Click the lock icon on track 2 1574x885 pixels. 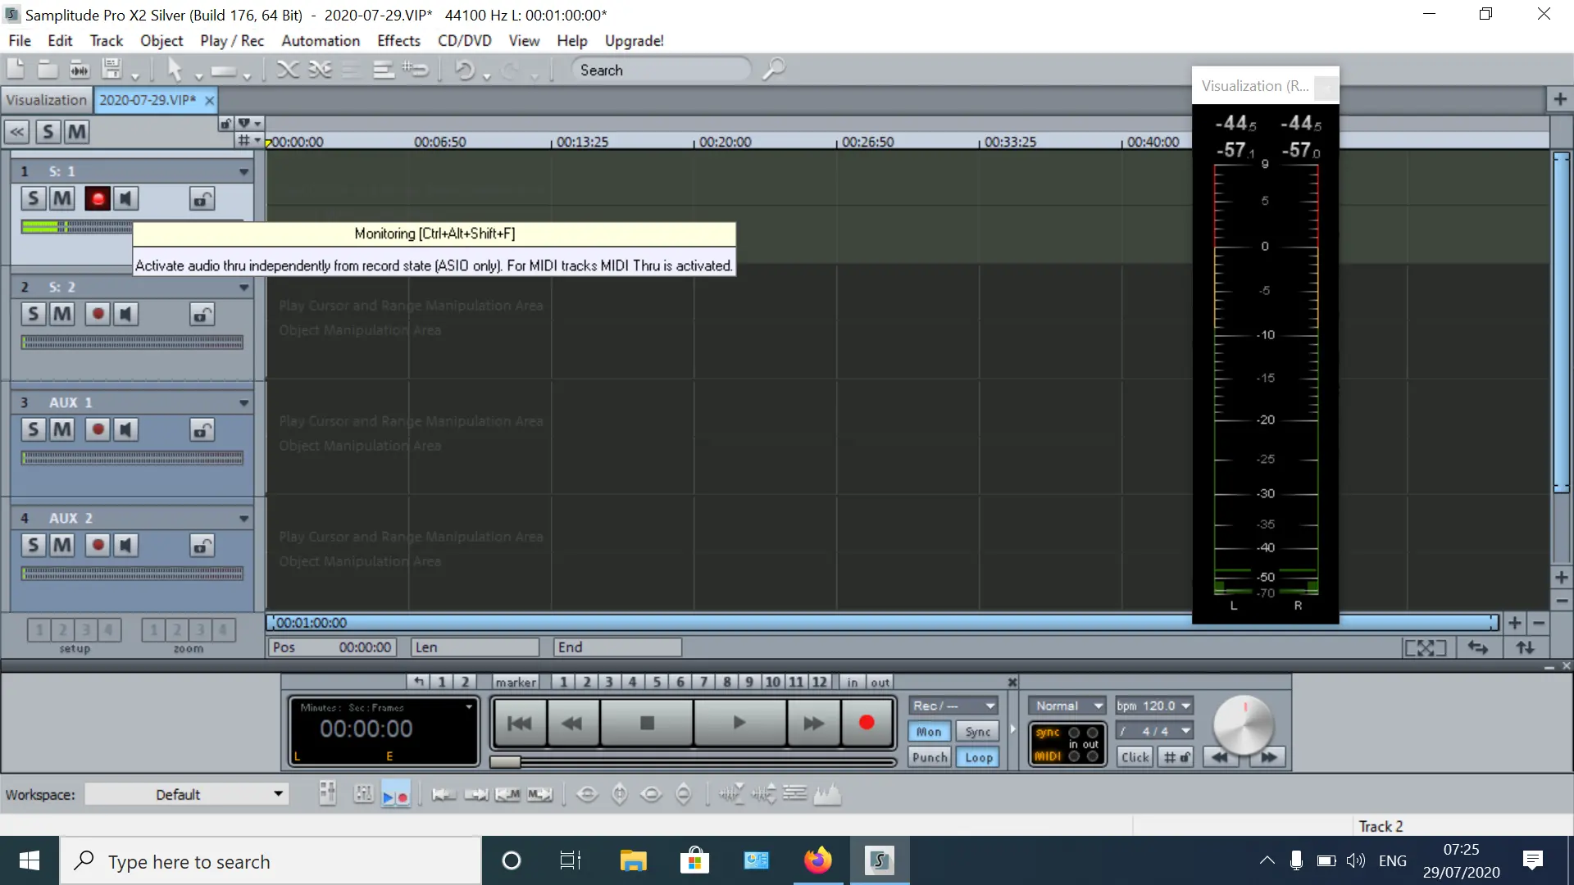(x=202, y=315)
